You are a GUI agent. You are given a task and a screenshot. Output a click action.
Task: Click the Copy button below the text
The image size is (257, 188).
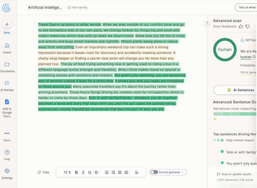(44, 172)
